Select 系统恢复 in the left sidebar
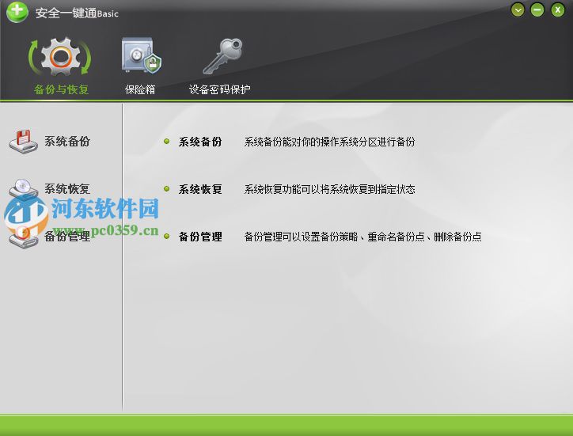This screenshot has height=436, width=573. coord(67,189)
